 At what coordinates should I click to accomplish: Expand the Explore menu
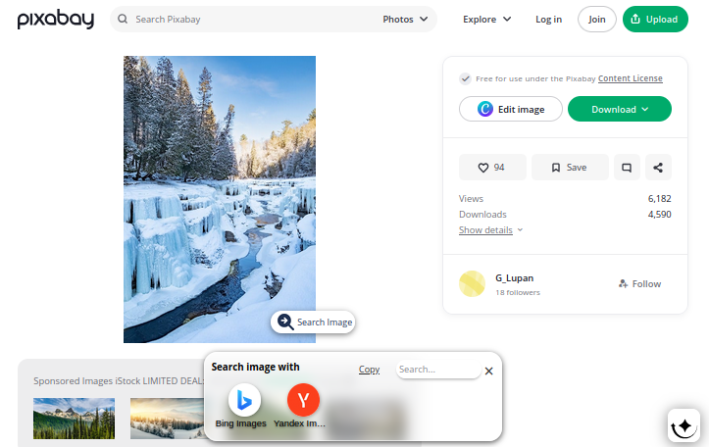point(487,19)
